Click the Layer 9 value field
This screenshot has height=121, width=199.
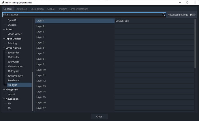154,65
